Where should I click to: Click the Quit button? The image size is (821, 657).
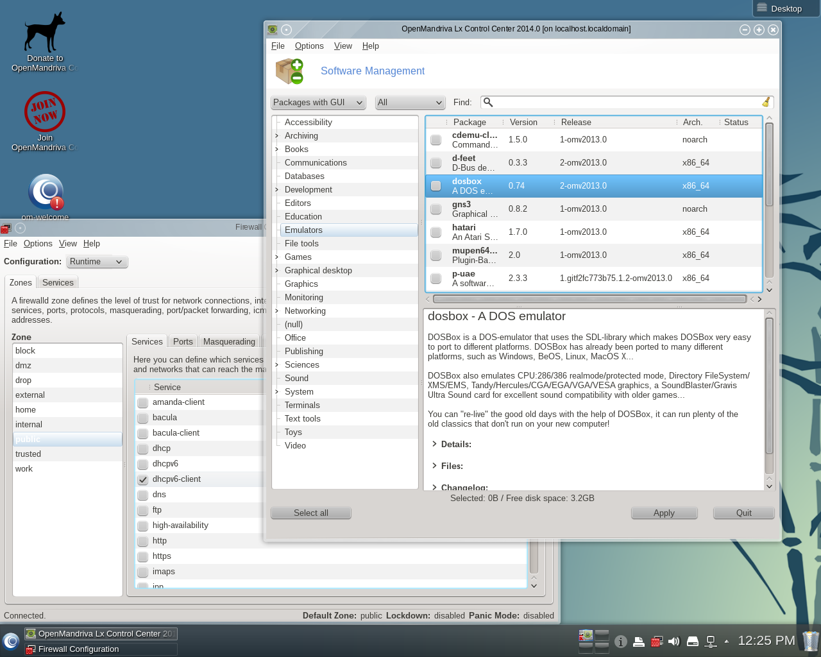(744, 513)
